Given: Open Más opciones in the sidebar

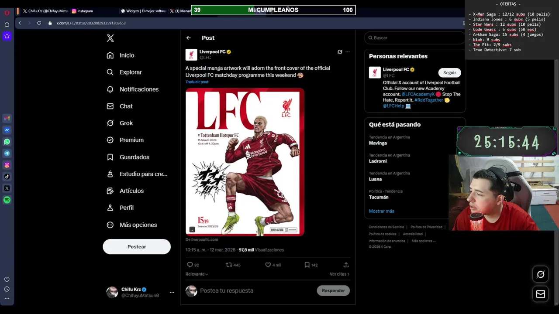Looking at the screenshot, I should coord(132,225).
